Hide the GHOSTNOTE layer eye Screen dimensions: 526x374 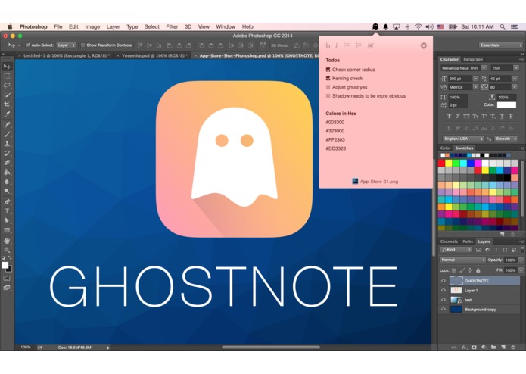pyautogui.click(x=444, y=281)
